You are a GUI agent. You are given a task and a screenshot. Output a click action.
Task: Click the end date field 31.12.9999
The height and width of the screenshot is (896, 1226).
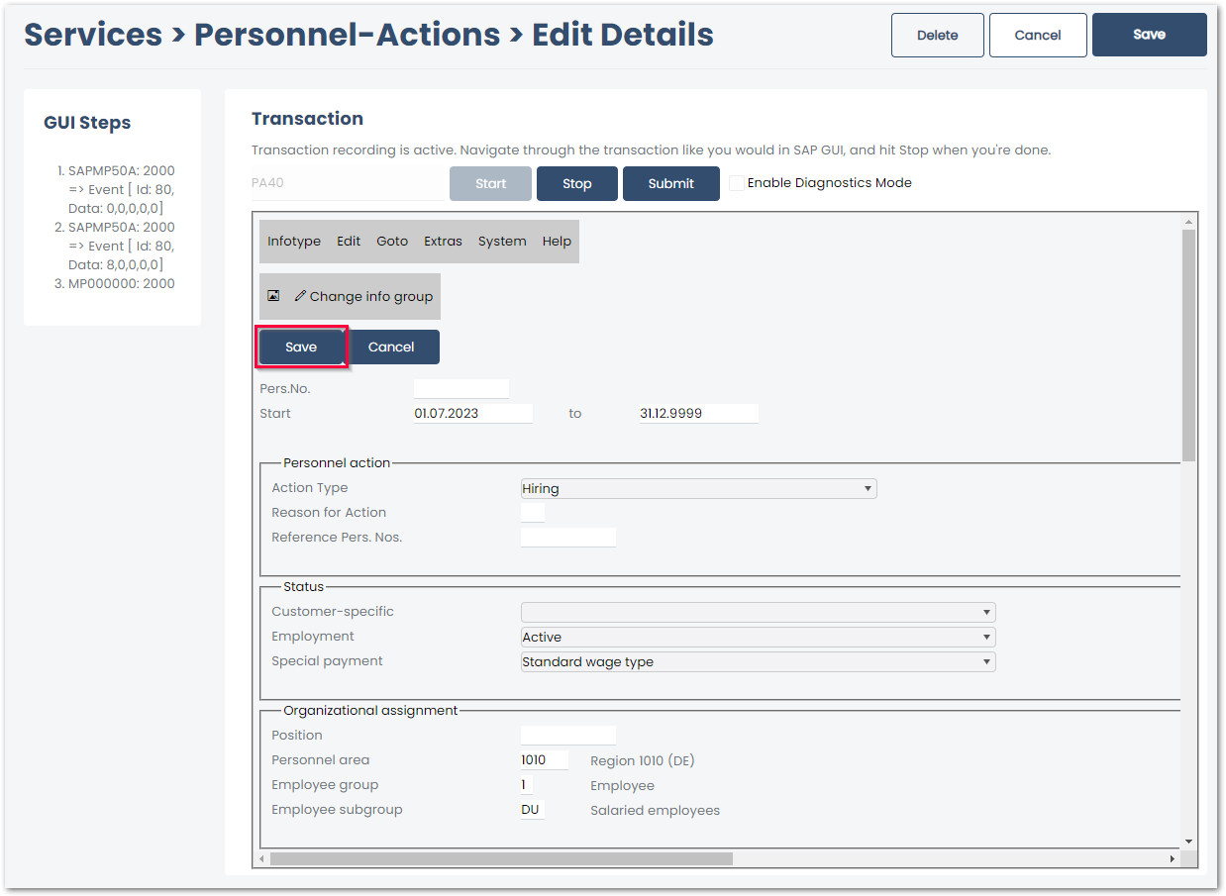pos(699,414)
